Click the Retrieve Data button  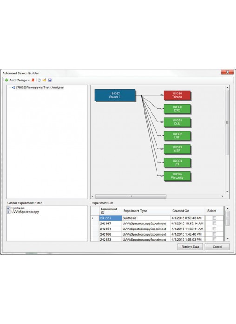190,247
